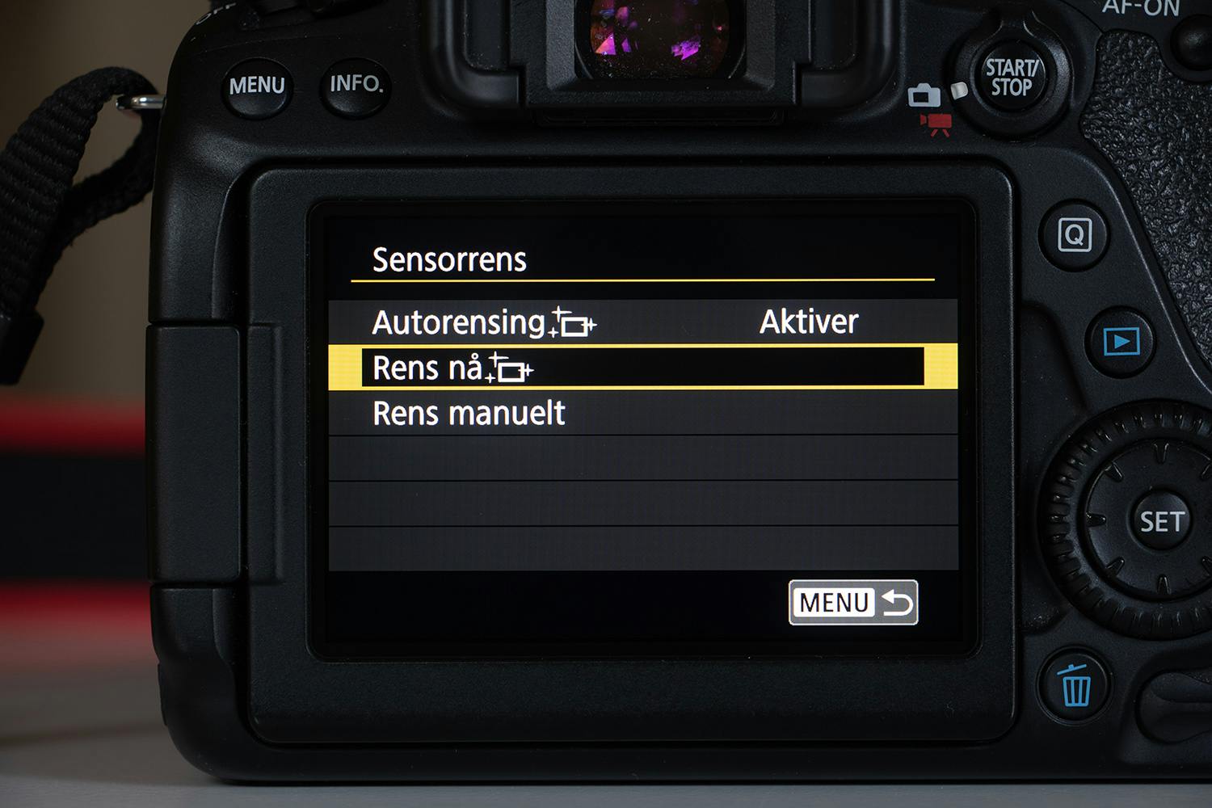
Task: Click the INFO. button on camera
Action: pos(356,84)
